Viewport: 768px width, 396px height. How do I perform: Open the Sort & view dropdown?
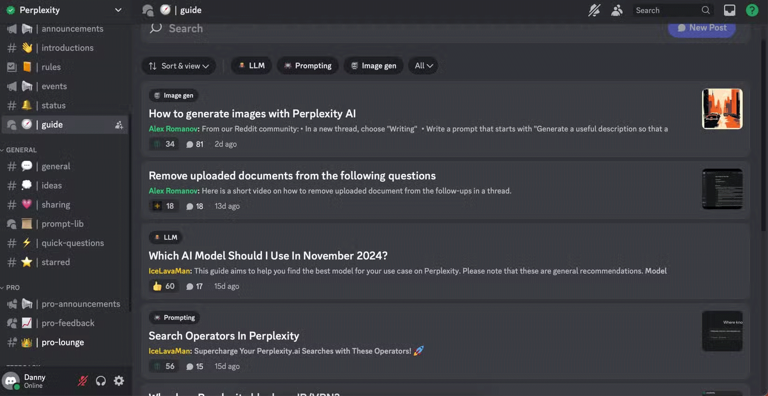coord(179,66)
